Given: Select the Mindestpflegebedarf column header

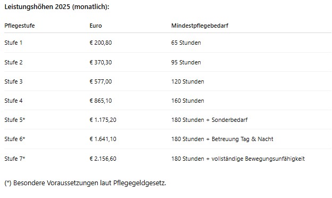Looking at the screenshot, I should [200, 26].
